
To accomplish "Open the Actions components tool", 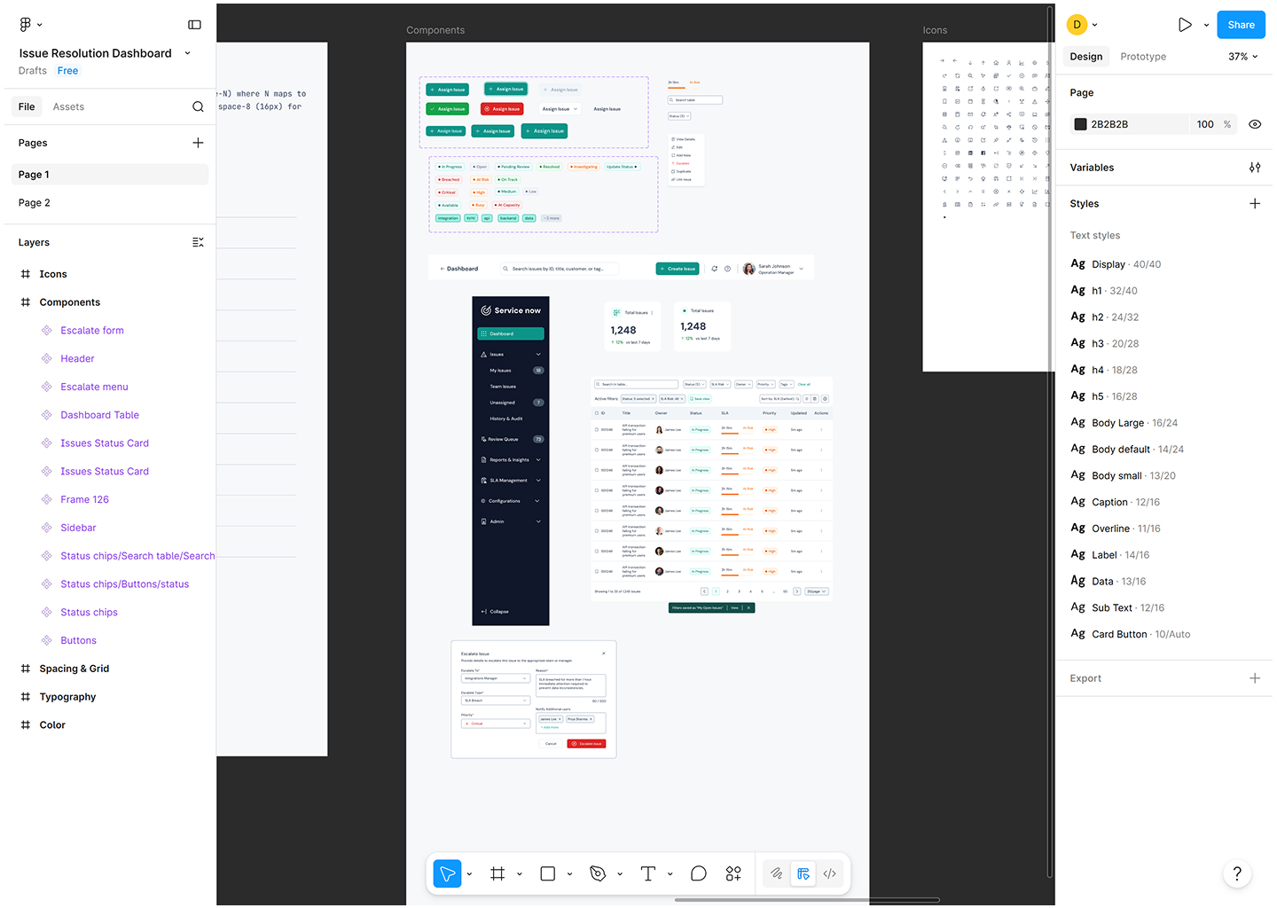I will (733, 874).
